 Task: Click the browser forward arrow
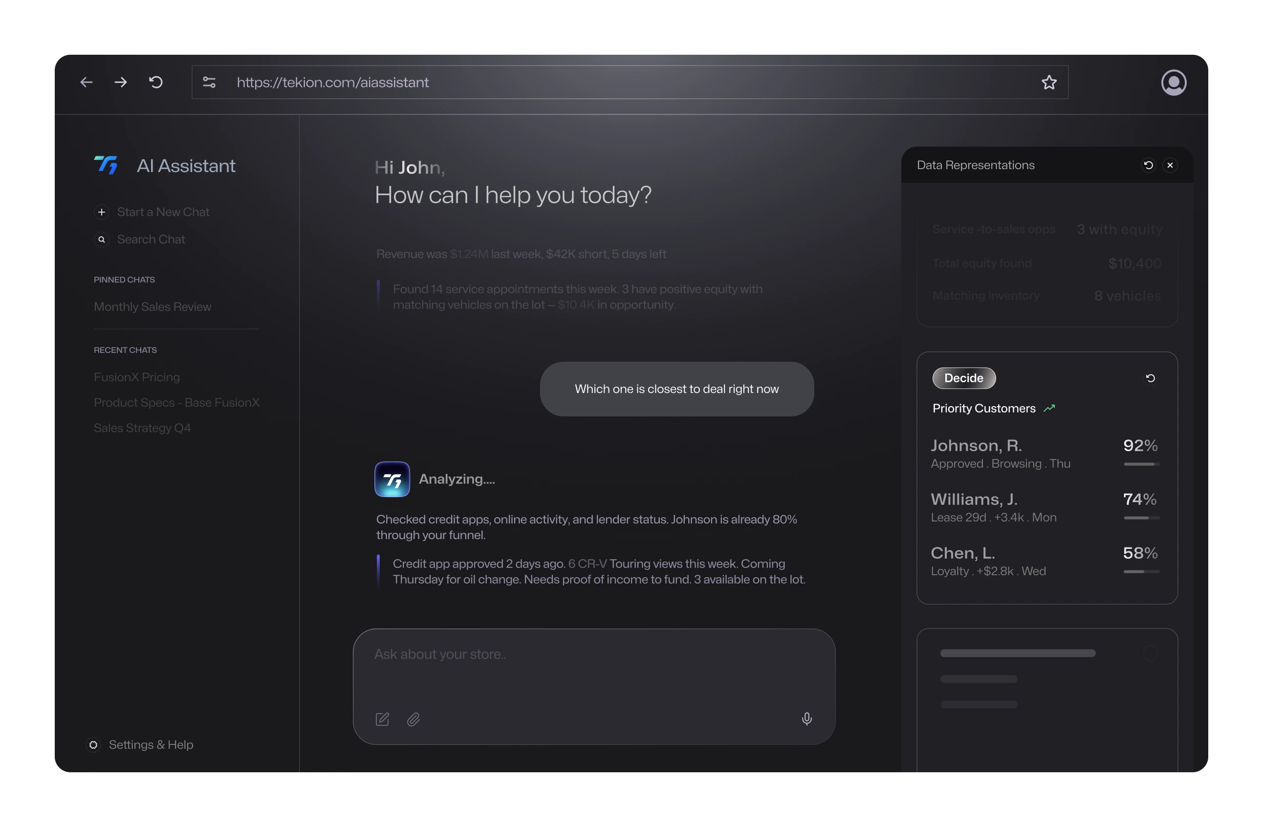(121, 82)
